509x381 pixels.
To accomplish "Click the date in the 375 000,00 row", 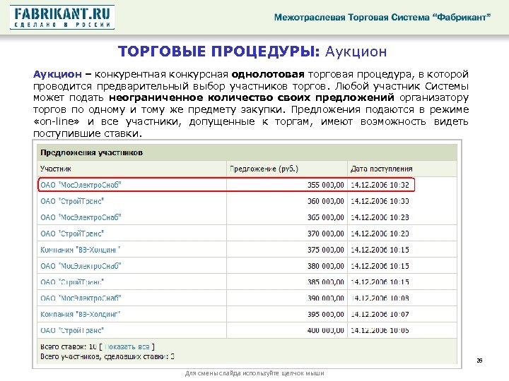I will click(x=380, y=250).
